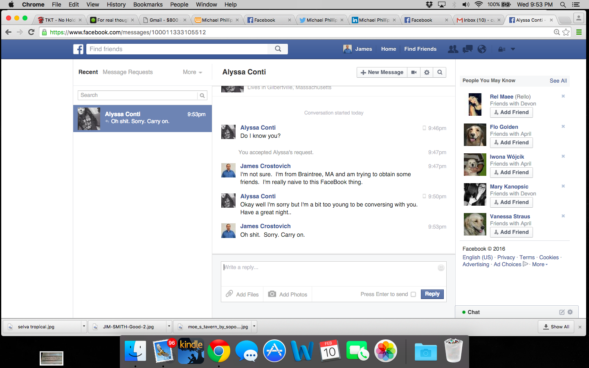Click the Add Photos camera button
Image resolution: width=589 pixels, height=368 pixels.
[288, 294]
